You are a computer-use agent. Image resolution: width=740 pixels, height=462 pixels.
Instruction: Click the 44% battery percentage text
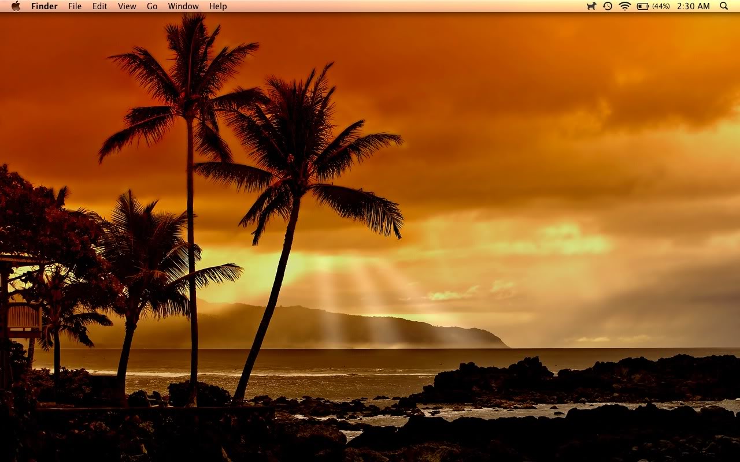(x=661, y=6)
